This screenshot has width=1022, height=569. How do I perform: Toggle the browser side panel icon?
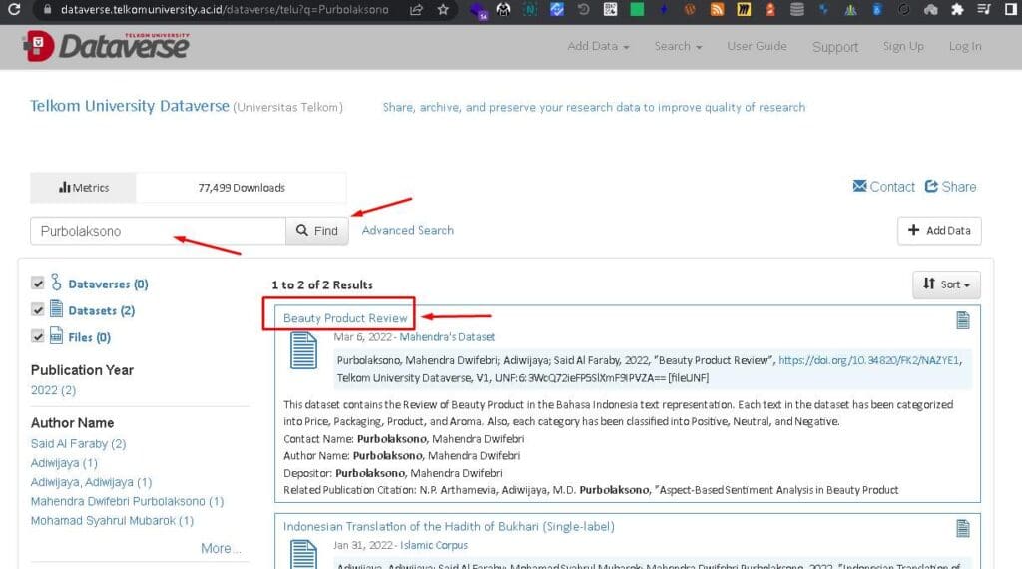[x=1011, y=9]
